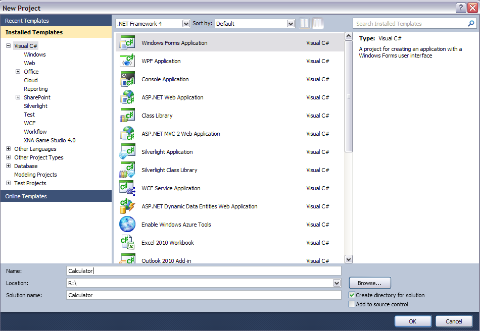Open the Location path dropdown arrow
Viewport: 480px width, 331px height.
click(337, 283)
